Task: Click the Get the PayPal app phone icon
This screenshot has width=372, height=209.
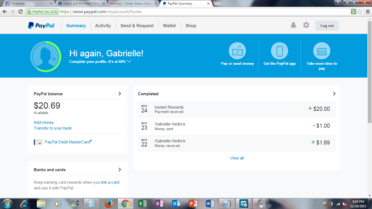Action: [x=279, y=51]
